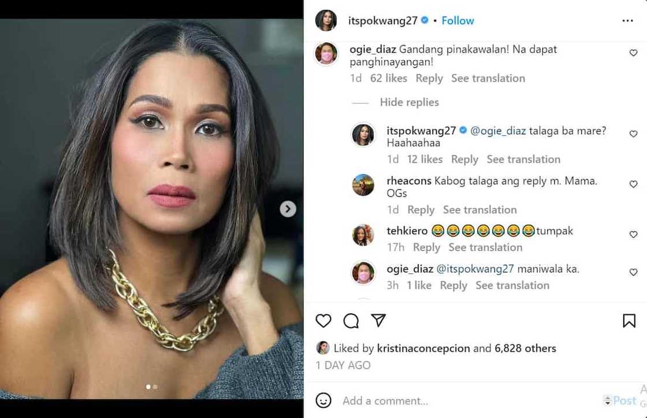Open itspokwang27 profile picture in header
Viewport: 647px width, 418px height.
[326, 21]
